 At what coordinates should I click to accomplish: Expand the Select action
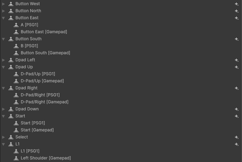(4, 137)
